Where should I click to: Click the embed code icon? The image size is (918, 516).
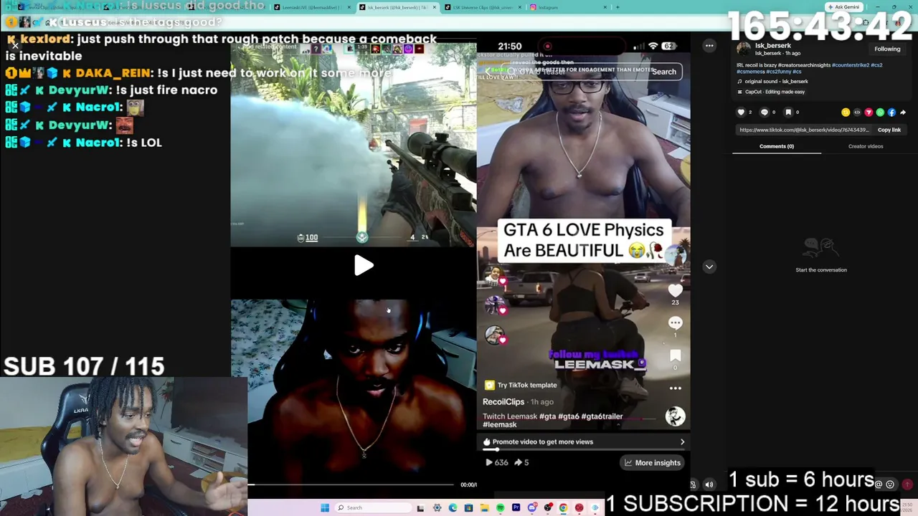click(857, 113)
